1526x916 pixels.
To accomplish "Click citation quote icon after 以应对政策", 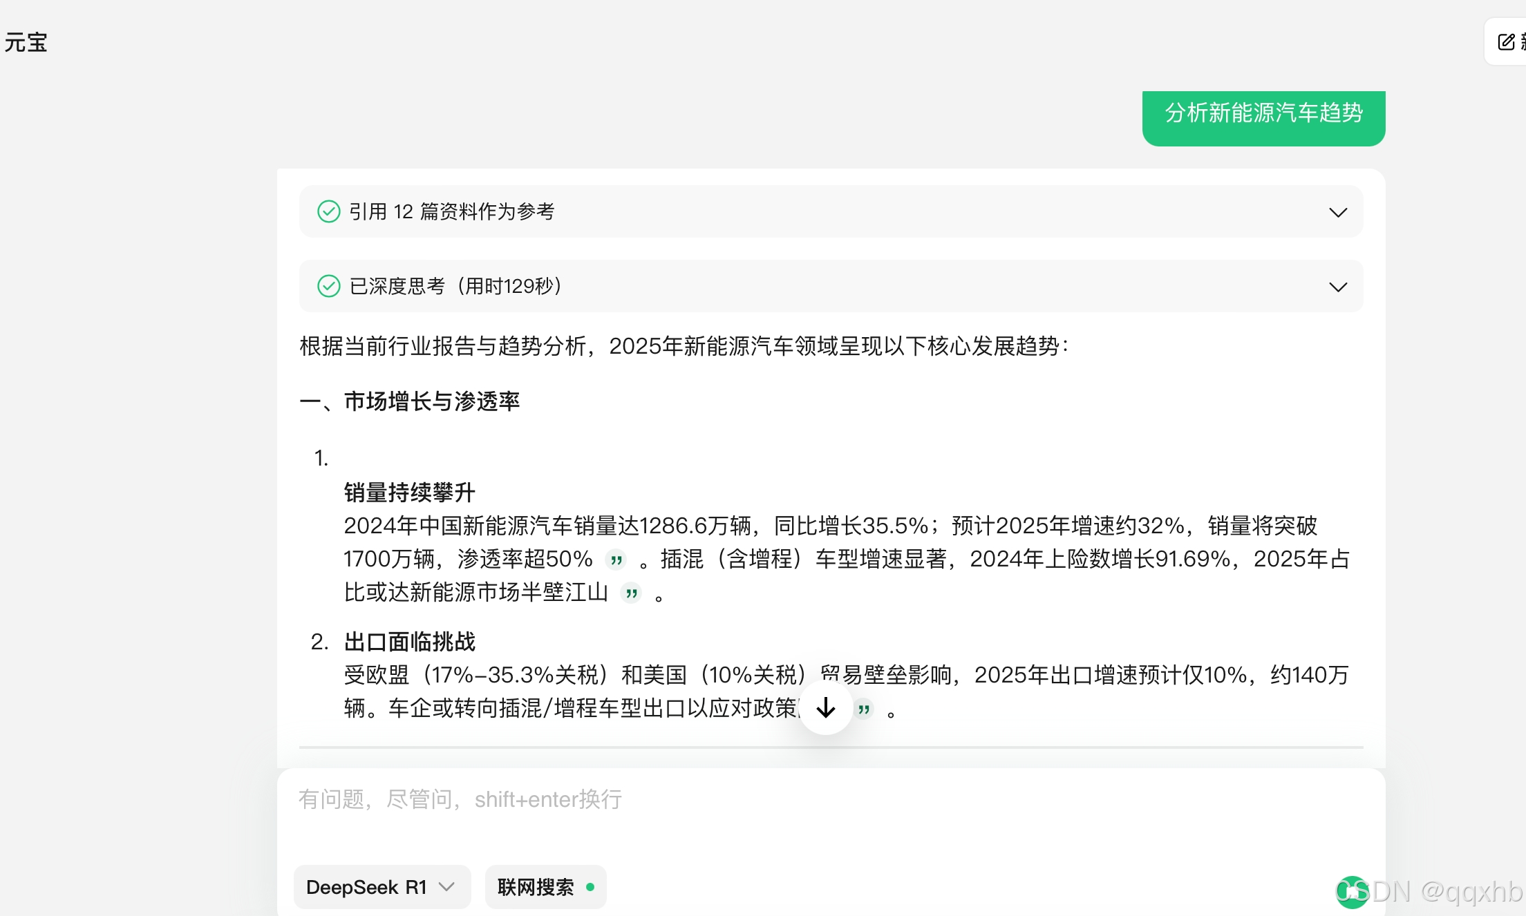I will 864,709.
